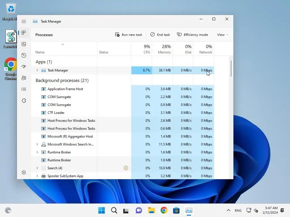Expand the Microsoft Windows Search Indexer row
This screenshot has width=290, height=217.
37,144
